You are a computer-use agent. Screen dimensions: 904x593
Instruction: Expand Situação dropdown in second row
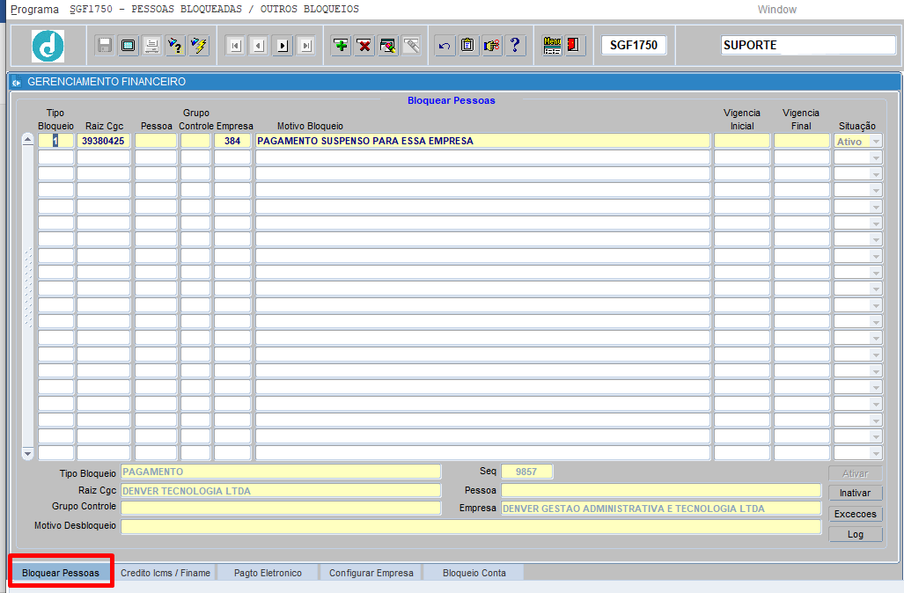tap(875, 157)
